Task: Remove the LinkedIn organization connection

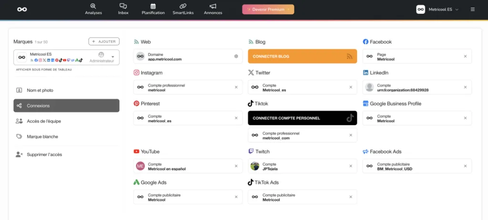Action: [465, 87]
